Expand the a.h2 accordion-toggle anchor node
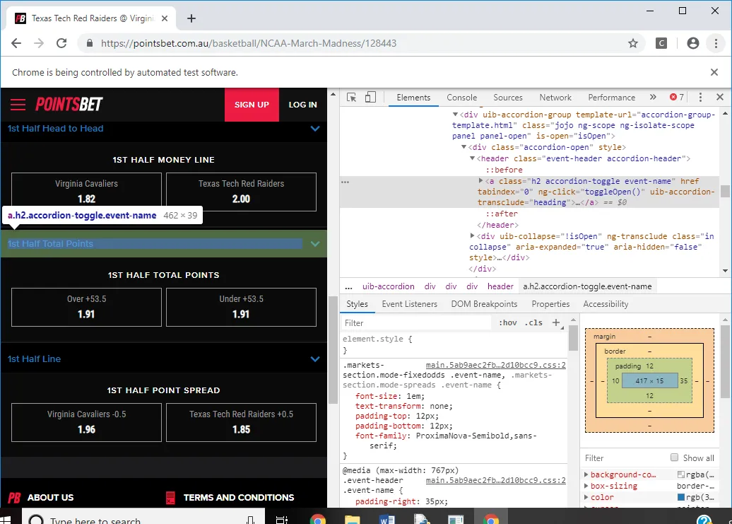The width and height of the screenshot is (732, 524). [481, 181]
